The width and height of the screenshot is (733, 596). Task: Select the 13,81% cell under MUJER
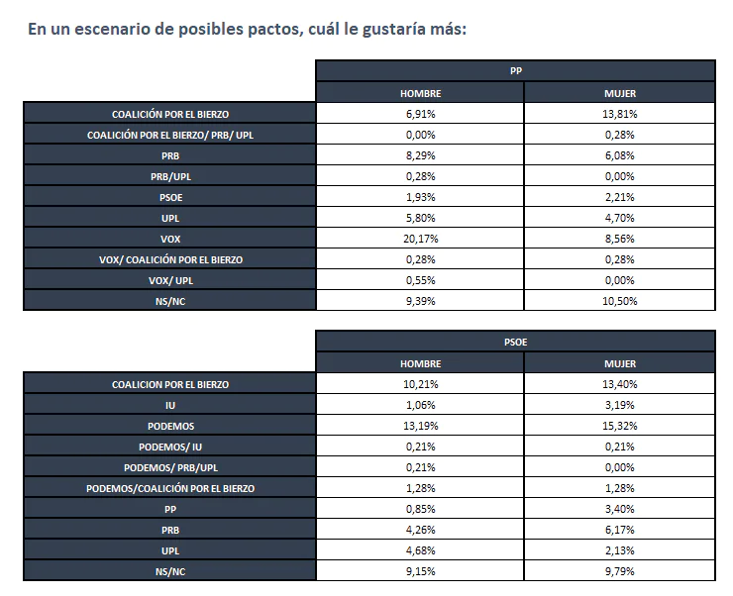pyautogui.click(x=619, y=114)
